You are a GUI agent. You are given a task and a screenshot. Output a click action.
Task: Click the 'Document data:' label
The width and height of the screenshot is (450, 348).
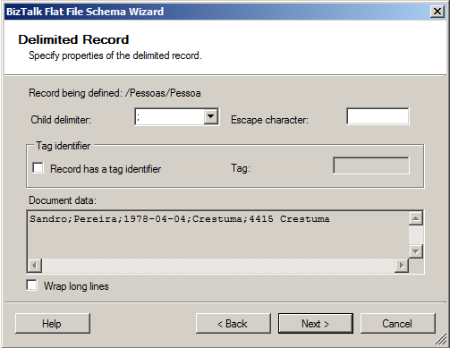click(63, 200)
